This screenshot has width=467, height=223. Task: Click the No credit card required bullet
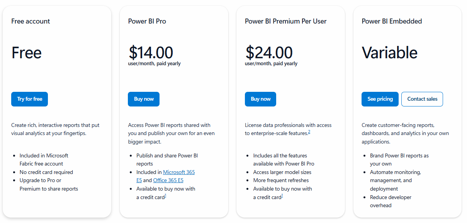pos(46,172)
